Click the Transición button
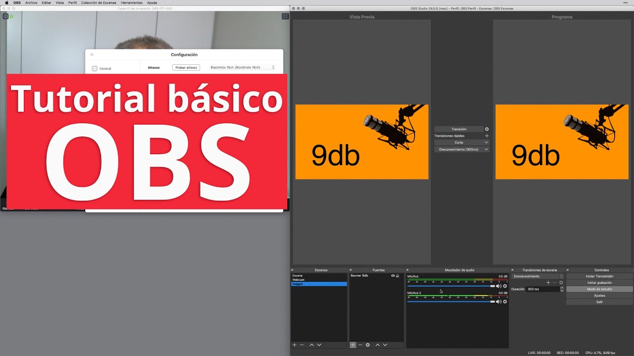The width and height of the screenshot is (634, 356). (459, 129)
